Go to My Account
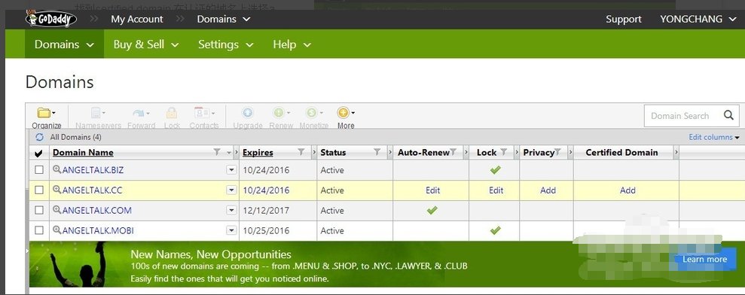Screen dimensions: 745x295 (x=137, y=19)
